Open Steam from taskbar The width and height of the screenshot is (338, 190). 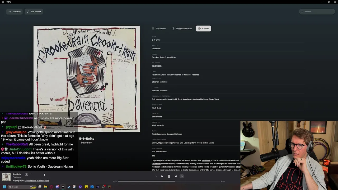pos(69,187)
